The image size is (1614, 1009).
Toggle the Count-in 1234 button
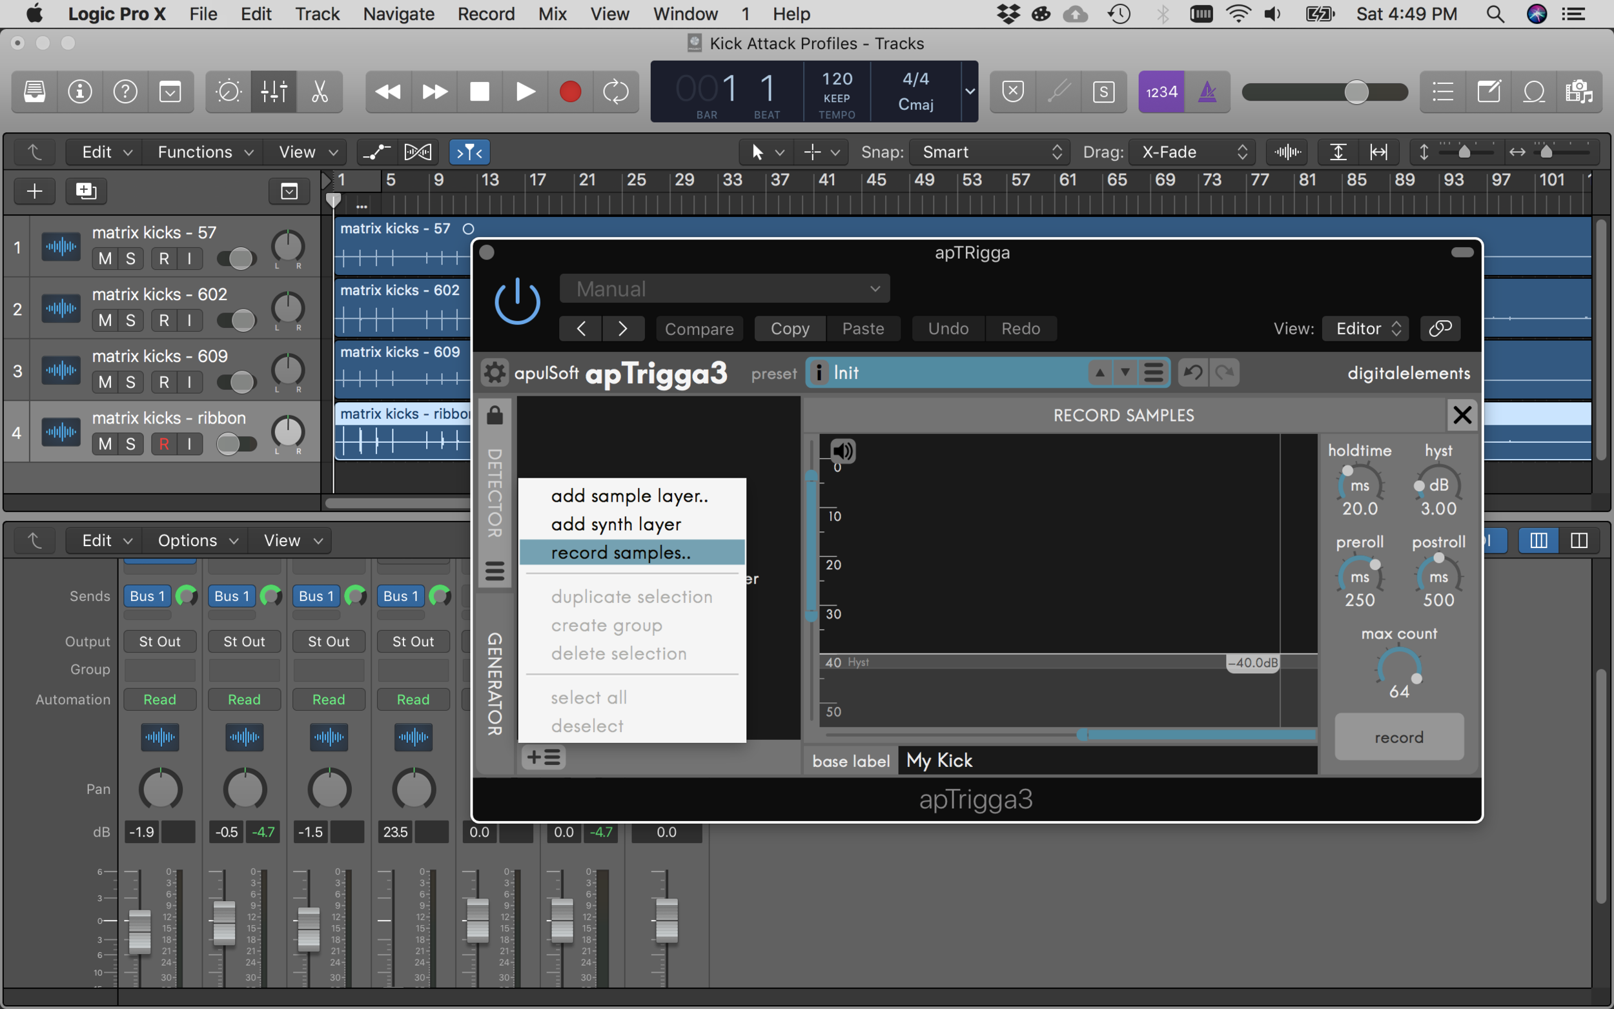[x=1161, y=92]
